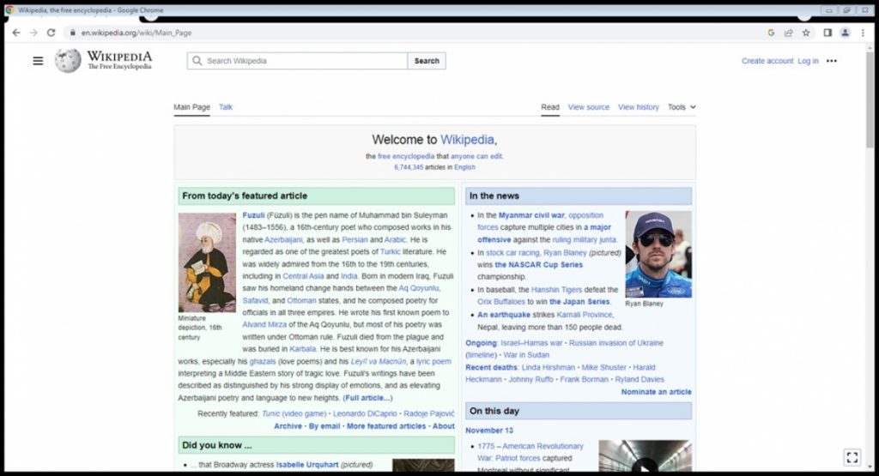Switch to the Talk tab
The image size is (879, 476).
point(226,107)
